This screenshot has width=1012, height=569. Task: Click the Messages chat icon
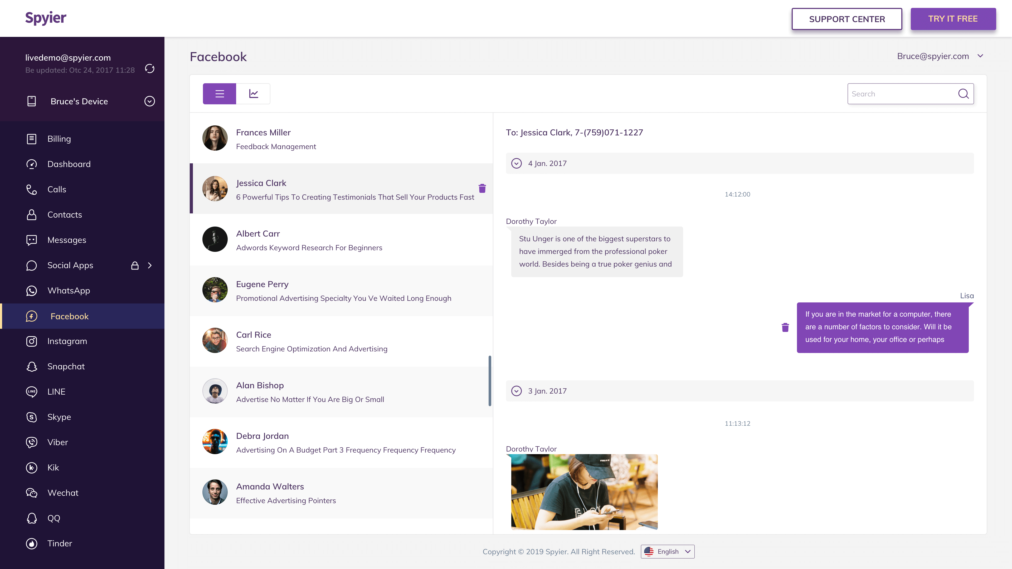31,240
